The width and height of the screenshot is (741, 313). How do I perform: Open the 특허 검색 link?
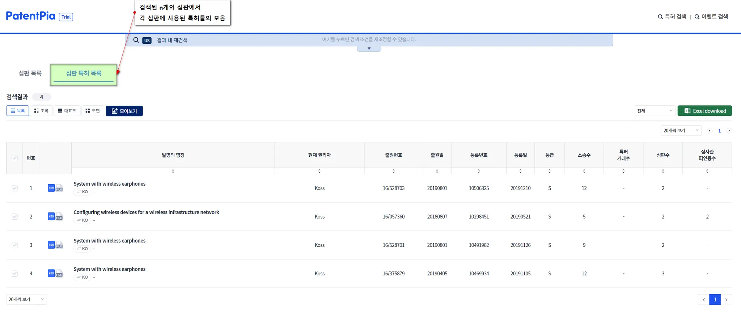coord(672,17)
